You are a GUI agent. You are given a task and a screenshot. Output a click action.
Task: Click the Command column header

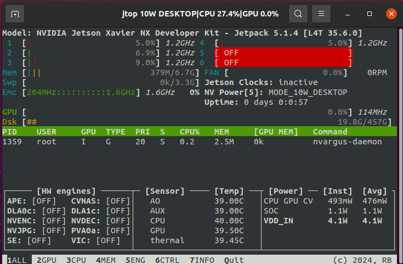click(x=330, y=132)
